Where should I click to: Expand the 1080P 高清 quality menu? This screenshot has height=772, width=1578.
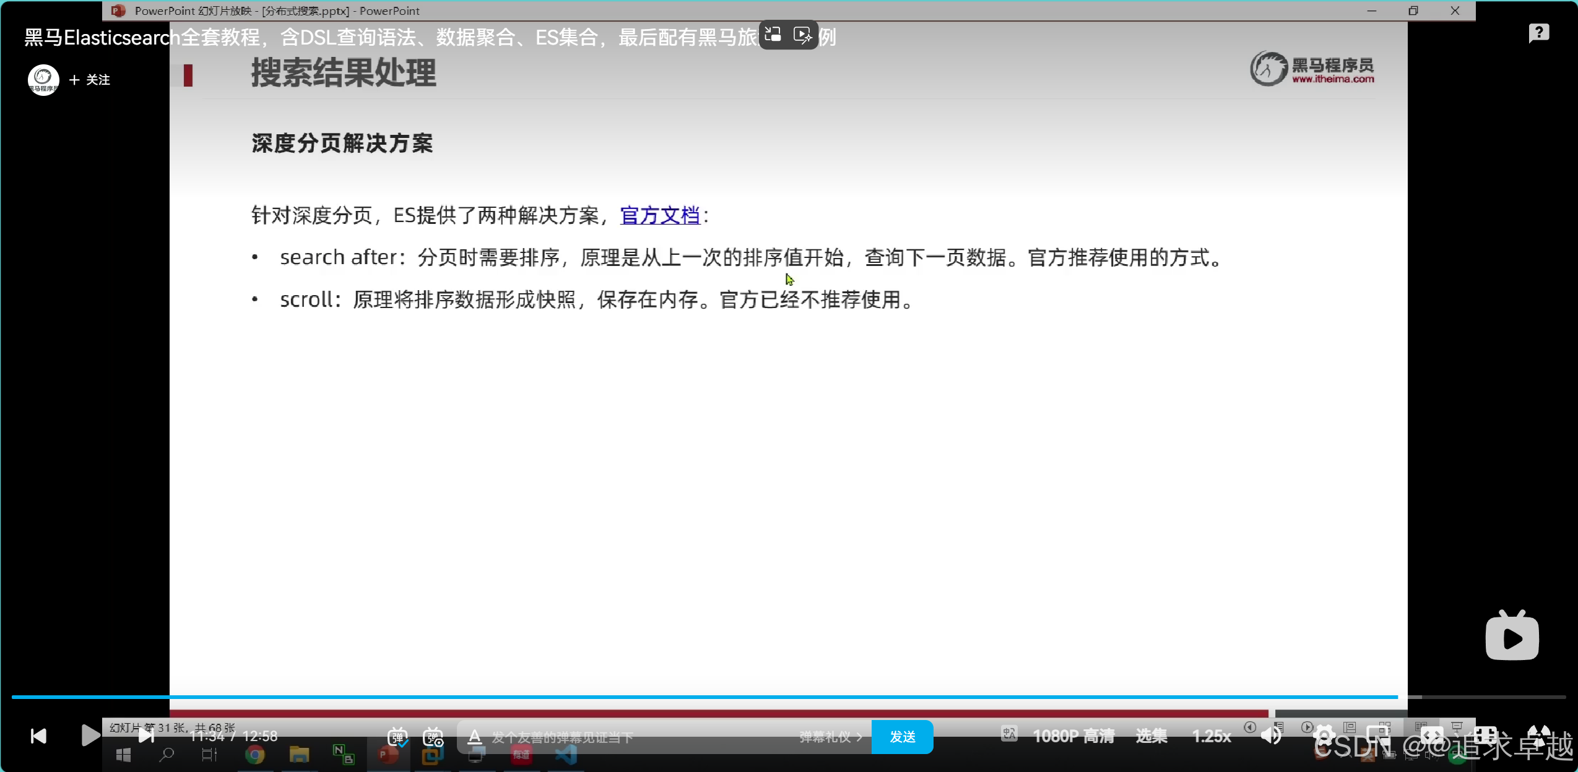point(1073,736)
